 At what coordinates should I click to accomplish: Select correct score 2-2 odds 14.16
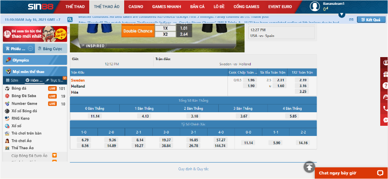pyautogui.click(x=303, y=143)
